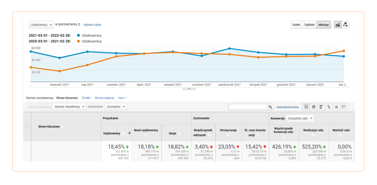The height and width of the screenshot is (185, 377).
Task: Click the 18,18% Nowi użytkownicy value
Action: (147, 147)
